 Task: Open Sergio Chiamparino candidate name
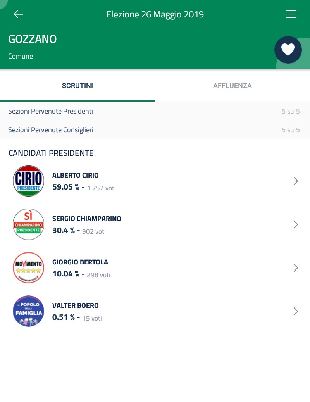(87, 219)
